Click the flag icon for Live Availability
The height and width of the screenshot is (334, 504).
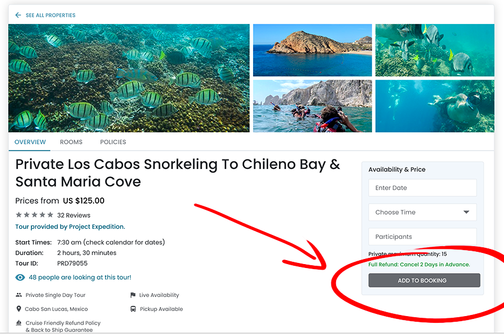coord(133,295)
